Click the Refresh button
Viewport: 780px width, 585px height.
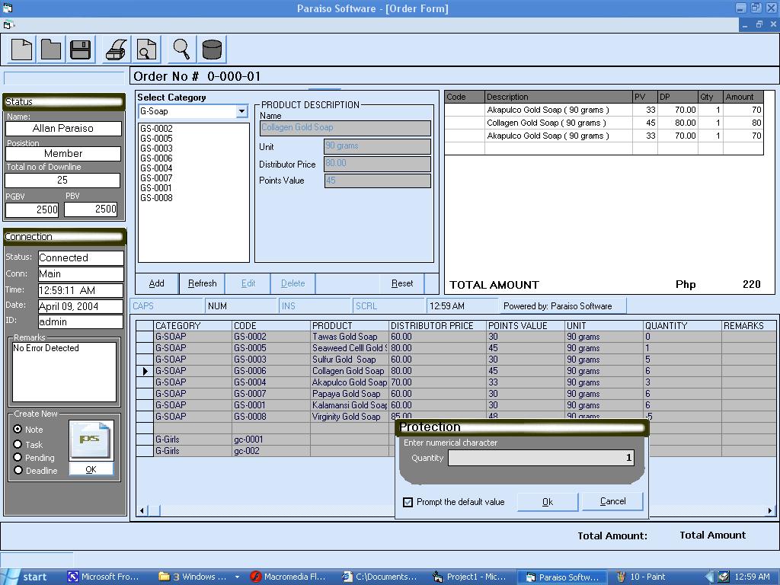(x=203, y=283)
